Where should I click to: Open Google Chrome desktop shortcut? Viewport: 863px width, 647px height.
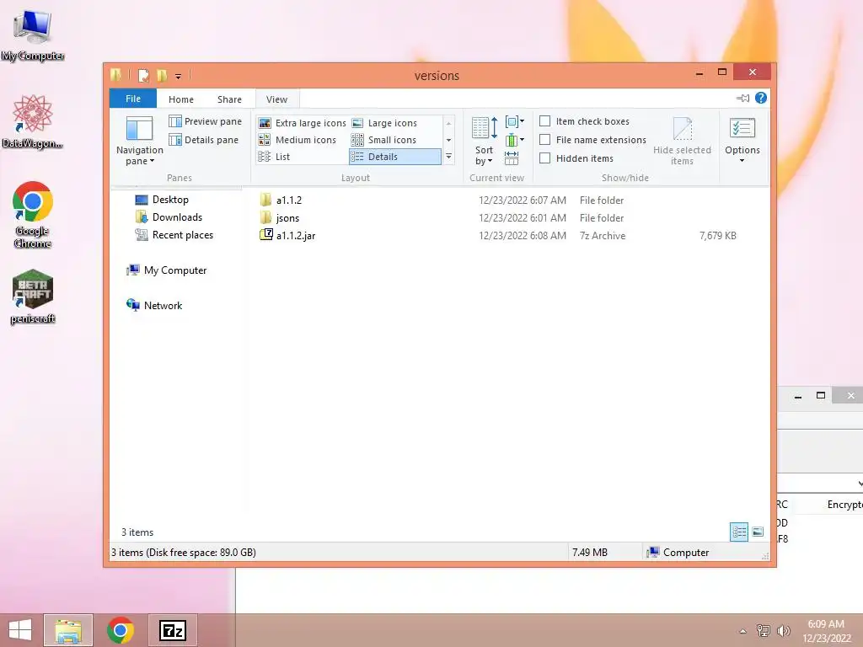pos(33,215)
